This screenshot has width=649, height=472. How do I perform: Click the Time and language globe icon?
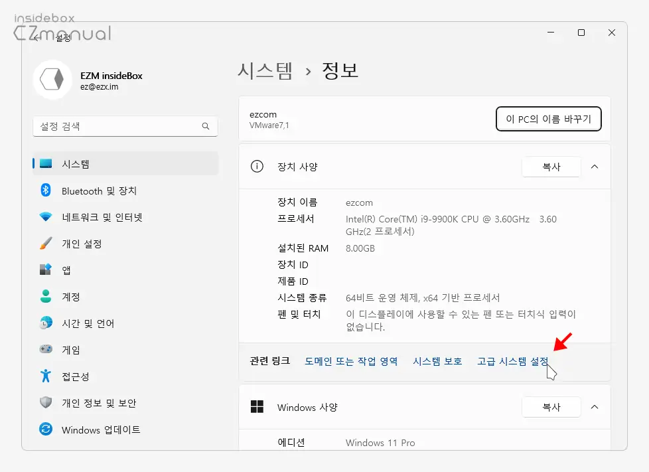pyautogui.click(x=46, y=323)
